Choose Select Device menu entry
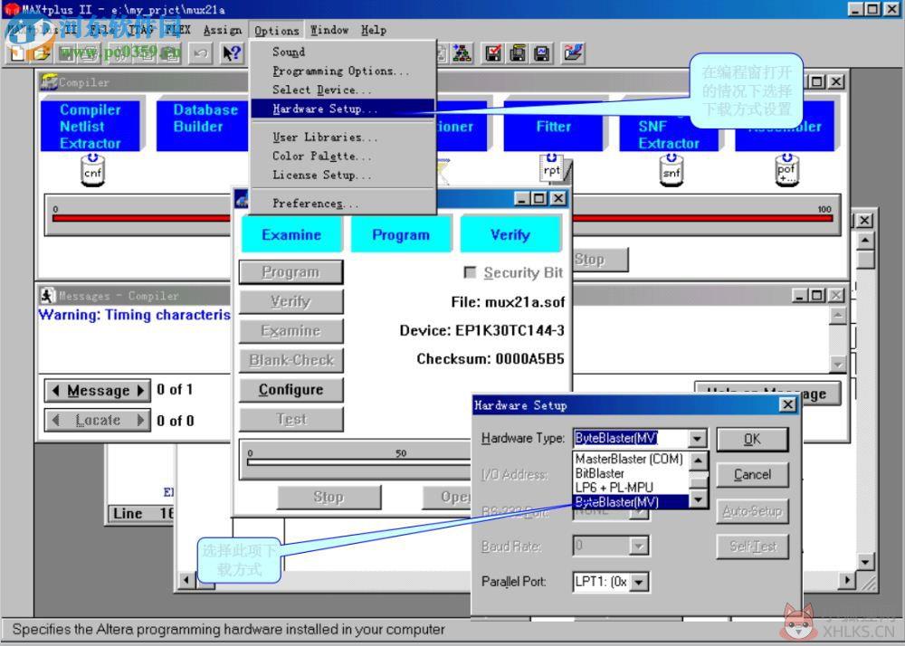This screenshot has height=646, width=905. click(342, 90)
